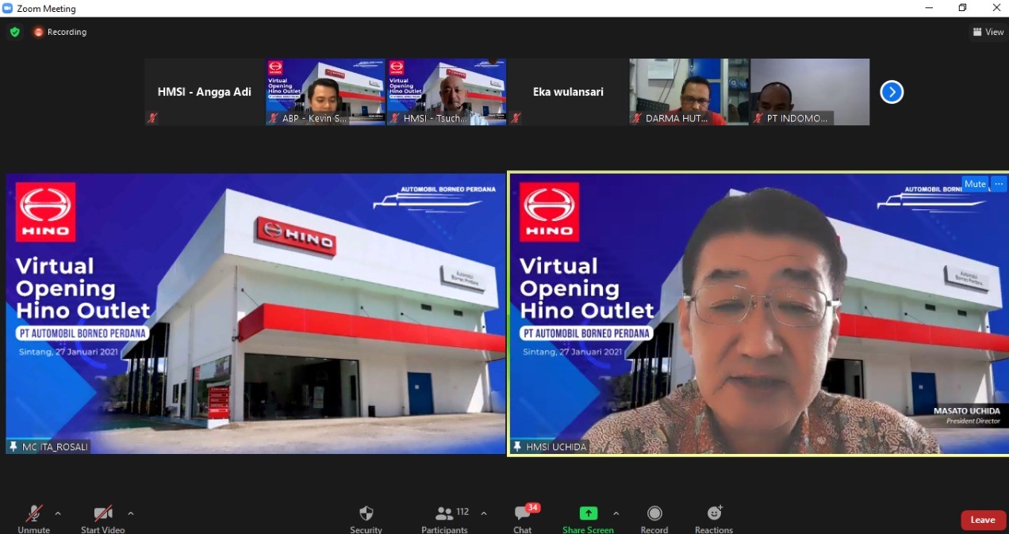This screenshot has width=1009, height=534.
Task: Open the Security shield icon
Action: point(366,513)
